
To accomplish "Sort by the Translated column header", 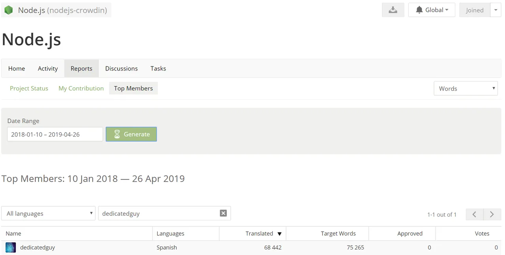I will pos(252,233).
